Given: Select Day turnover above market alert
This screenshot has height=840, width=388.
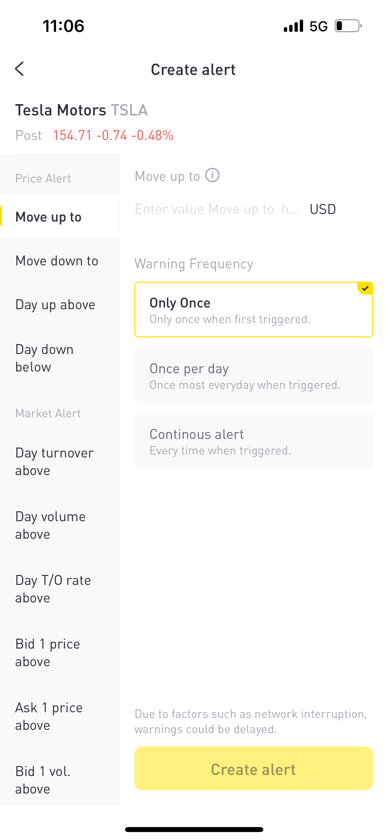Looking at the screenshot, I should [54, 462].
